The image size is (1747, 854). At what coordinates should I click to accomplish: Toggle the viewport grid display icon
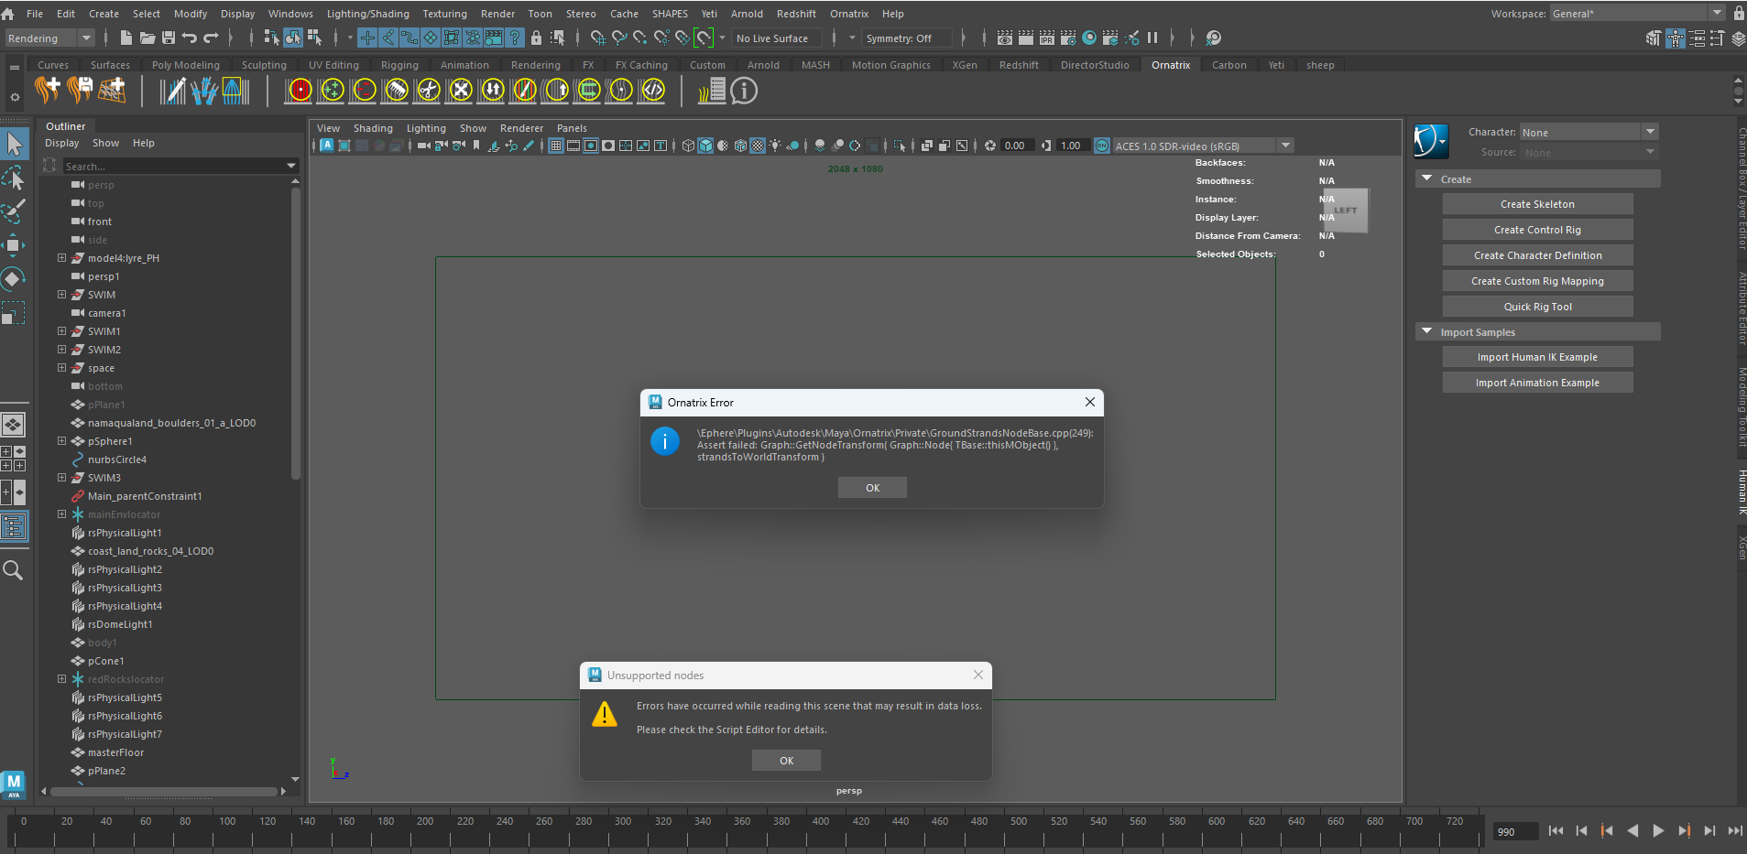click(x=555, y=146)
